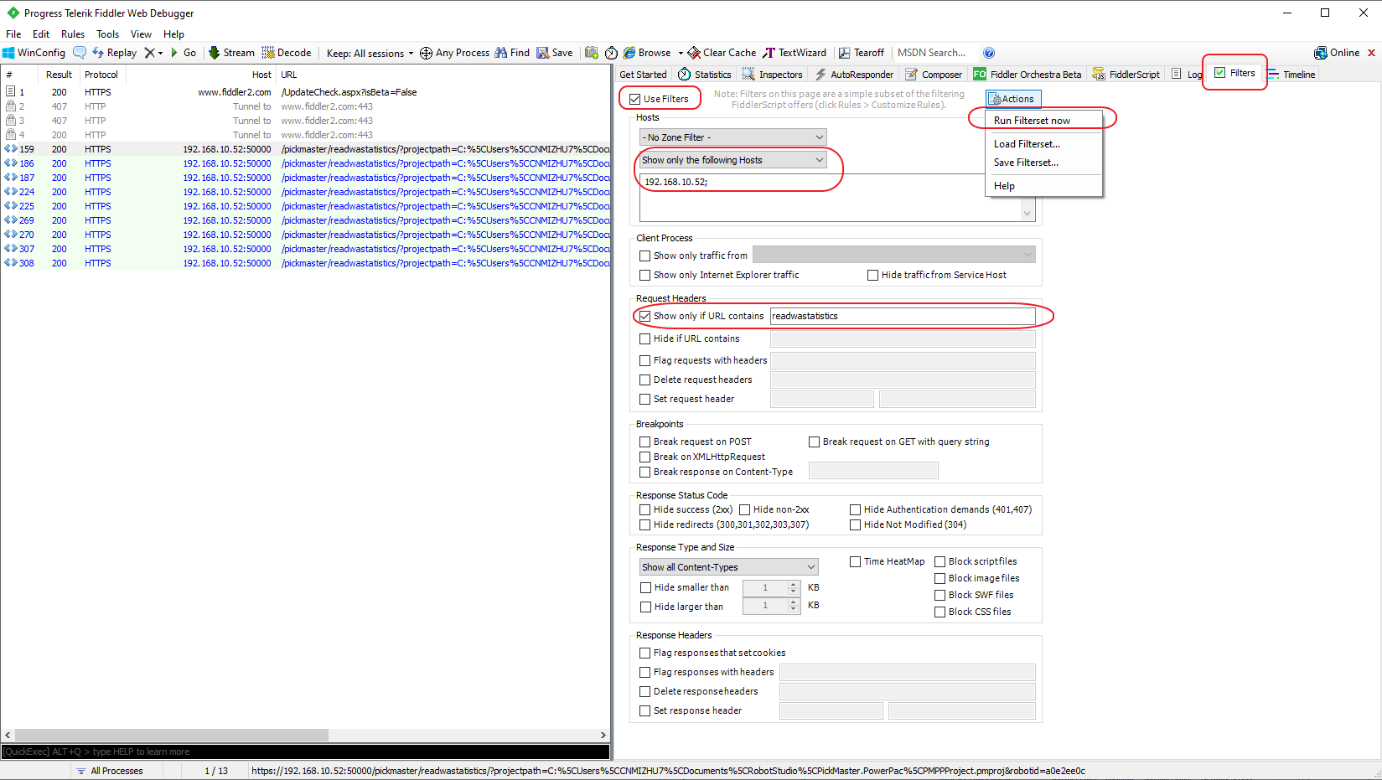Viewport: 1382px width, 780px height.
Task: Open WinConfig from the toolbar
Action: pyautogui.click(x=34, y=53)
